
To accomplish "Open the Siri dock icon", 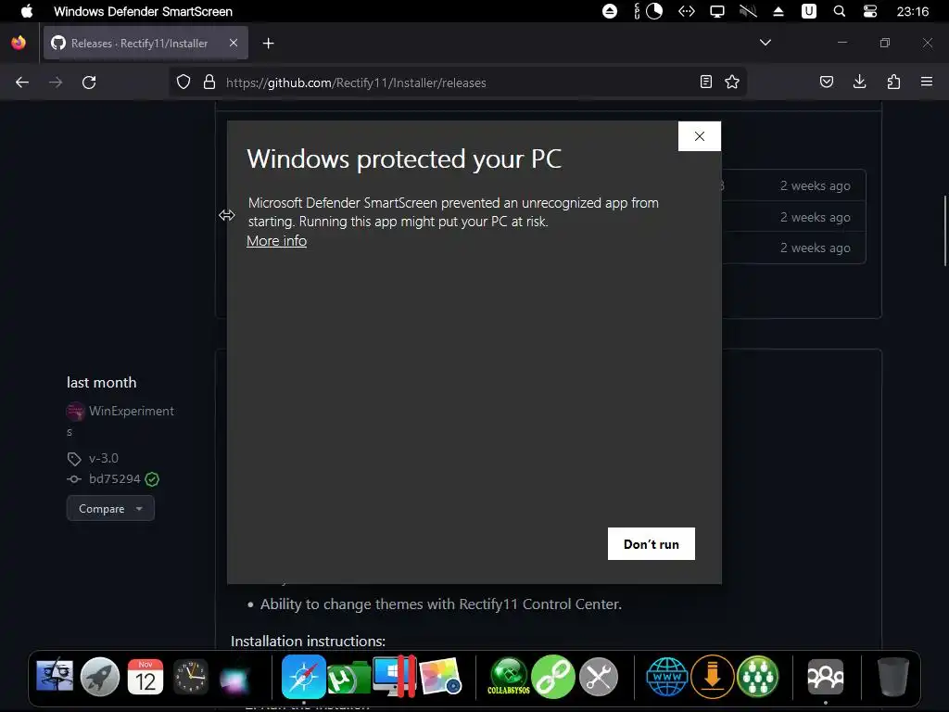I will [234, 678].
